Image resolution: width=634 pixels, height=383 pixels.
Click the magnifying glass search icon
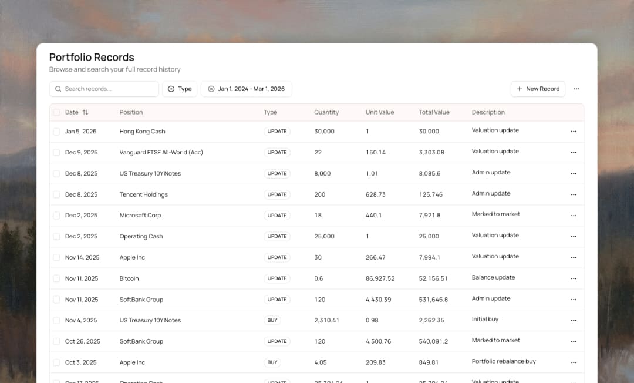[x=58, y=89]
